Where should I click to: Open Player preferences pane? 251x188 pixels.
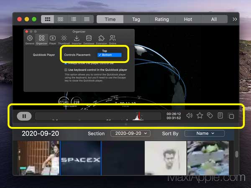53,40
